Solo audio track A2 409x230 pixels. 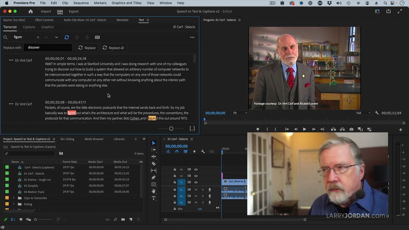tap(203, 196)
